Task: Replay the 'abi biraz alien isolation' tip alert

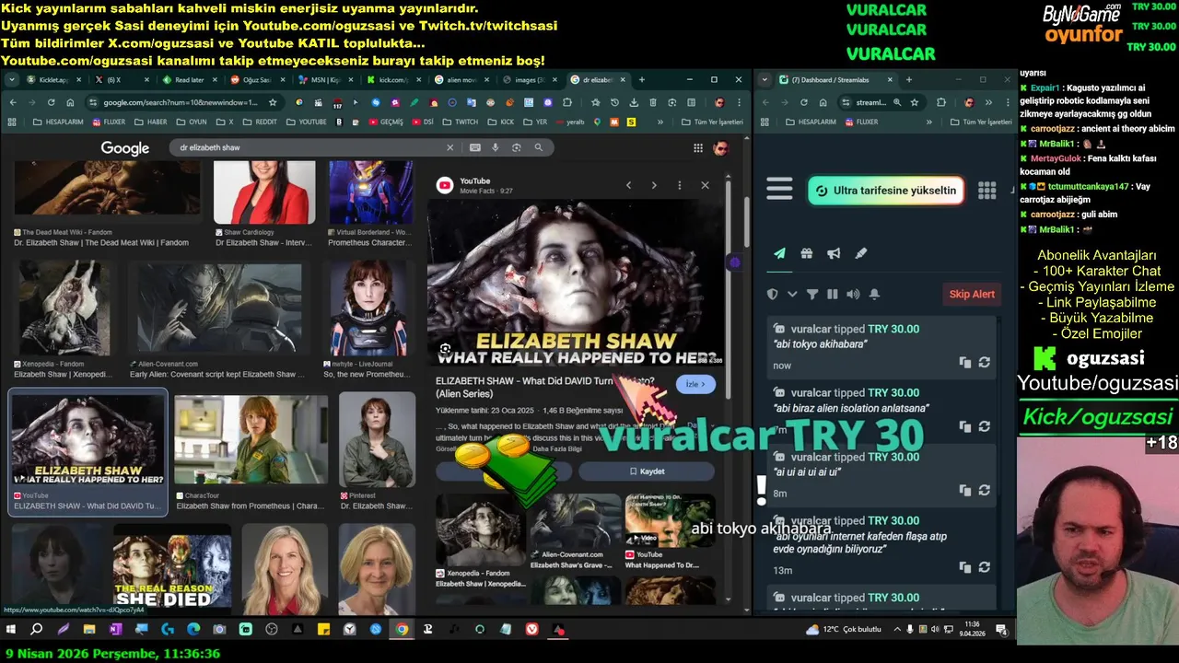Action: click(x=984, y=426)
